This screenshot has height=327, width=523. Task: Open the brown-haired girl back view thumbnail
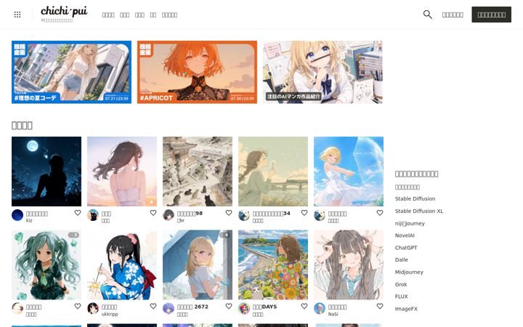pos(122,171)
